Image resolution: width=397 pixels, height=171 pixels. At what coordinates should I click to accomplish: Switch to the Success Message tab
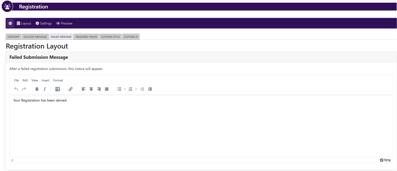tap(35, 37)
